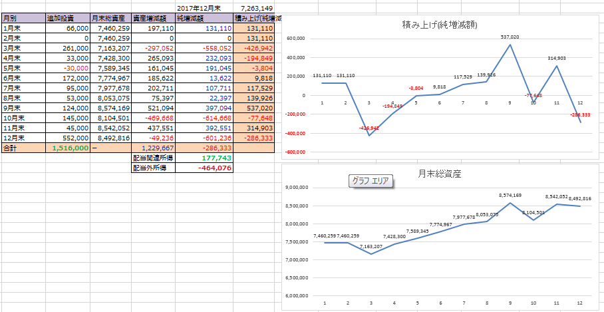Click the blue 1,229,667 total cell
Viewport: 604px width, 312px height.
(153, 148)
